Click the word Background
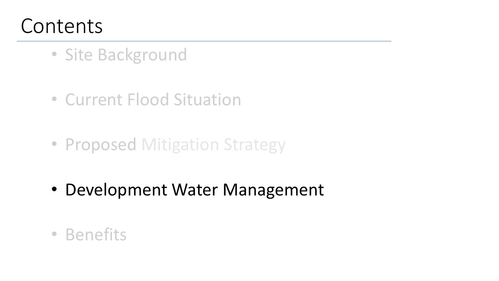Viewport: 499px width, 281px height. click(142, 55)
